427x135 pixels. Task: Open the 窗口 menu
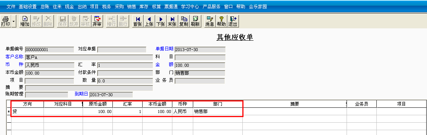[228, 7]
